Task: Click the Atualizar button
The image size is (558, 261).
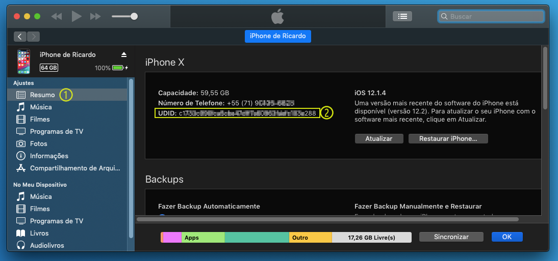Action: [379, 139]
